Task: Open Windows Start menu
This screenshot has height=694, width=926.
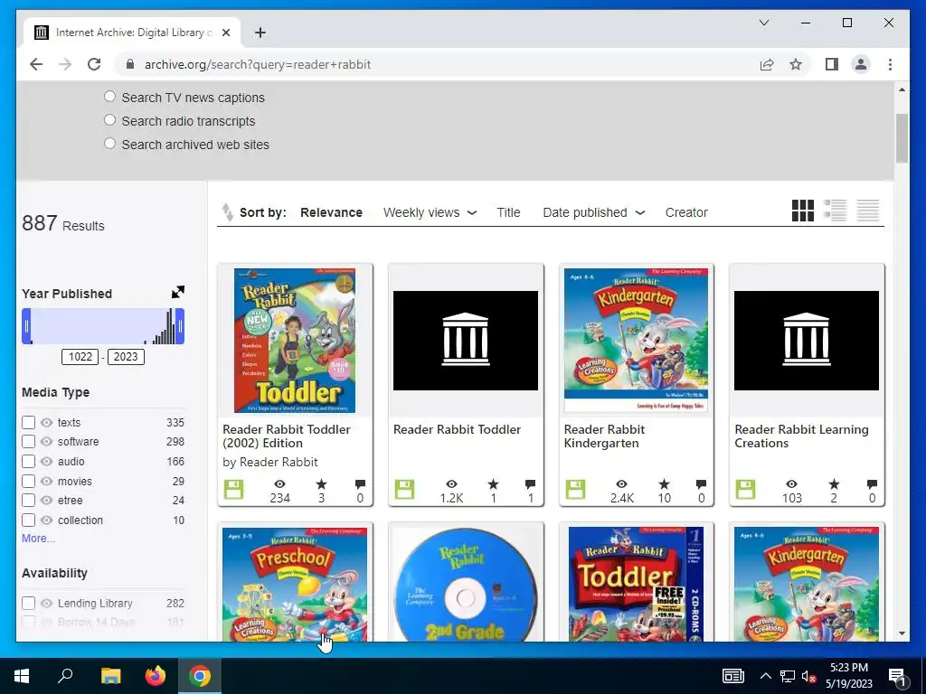Action: [x=22, y=676]
